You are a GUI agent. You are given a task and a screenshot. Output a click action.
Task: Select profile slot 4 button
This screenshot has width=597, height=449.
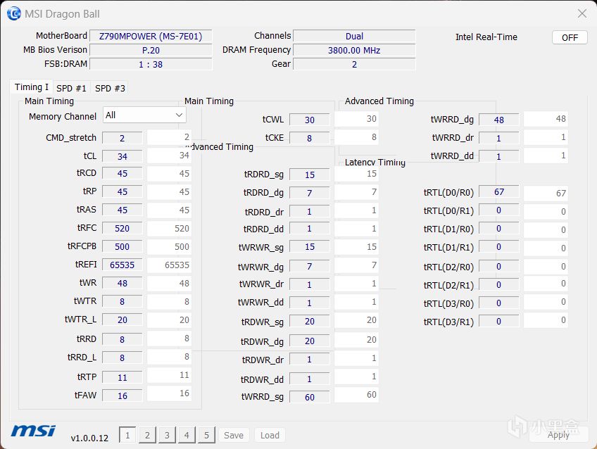tap(187, 435)
